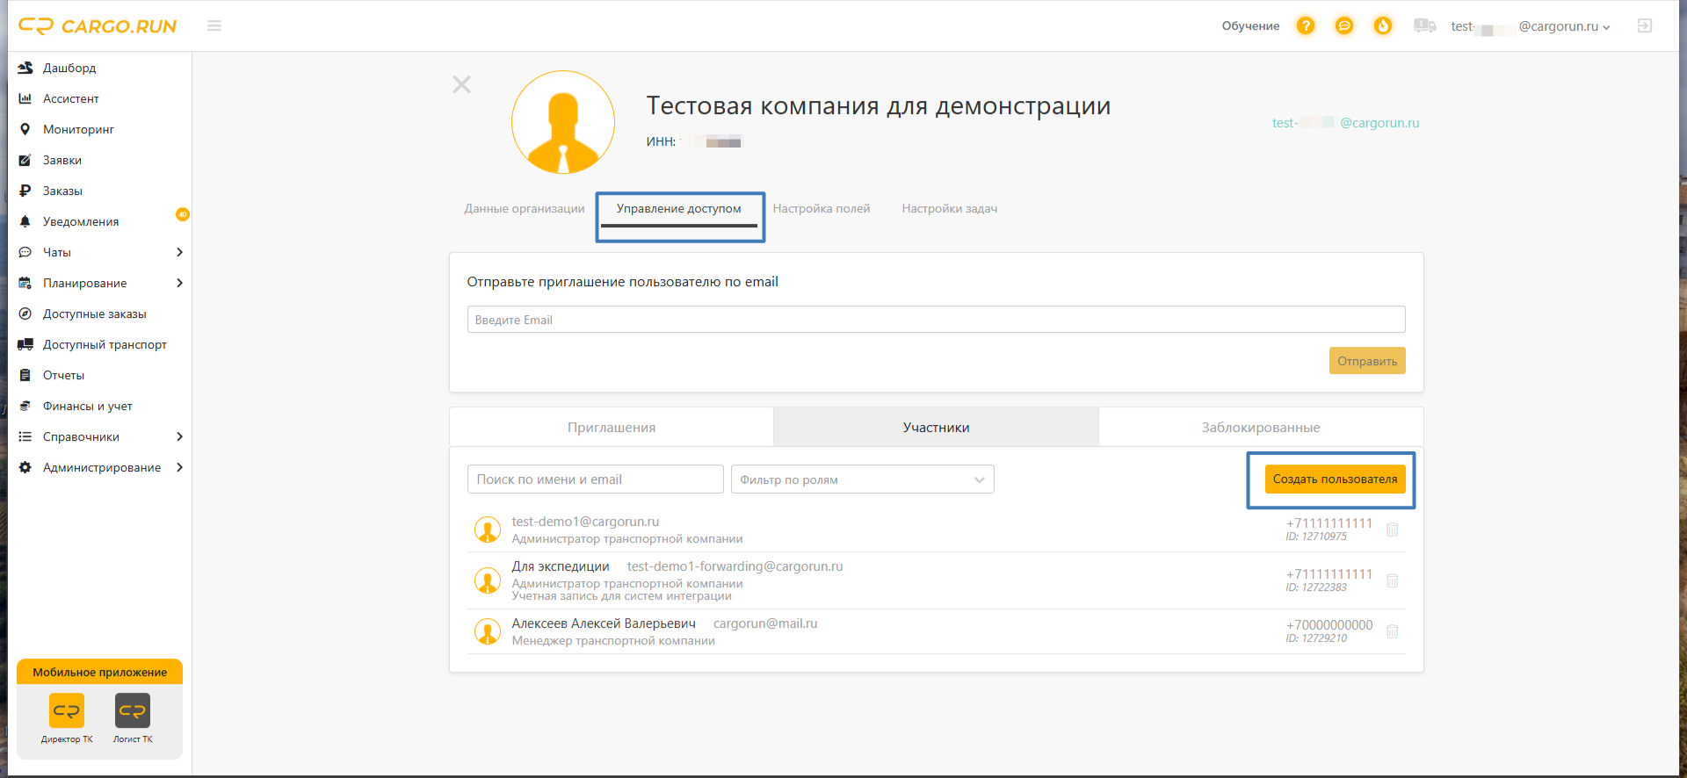Focus the Введите Email input field
This screenshot has width=1687, height=778.
coord(936,320)
